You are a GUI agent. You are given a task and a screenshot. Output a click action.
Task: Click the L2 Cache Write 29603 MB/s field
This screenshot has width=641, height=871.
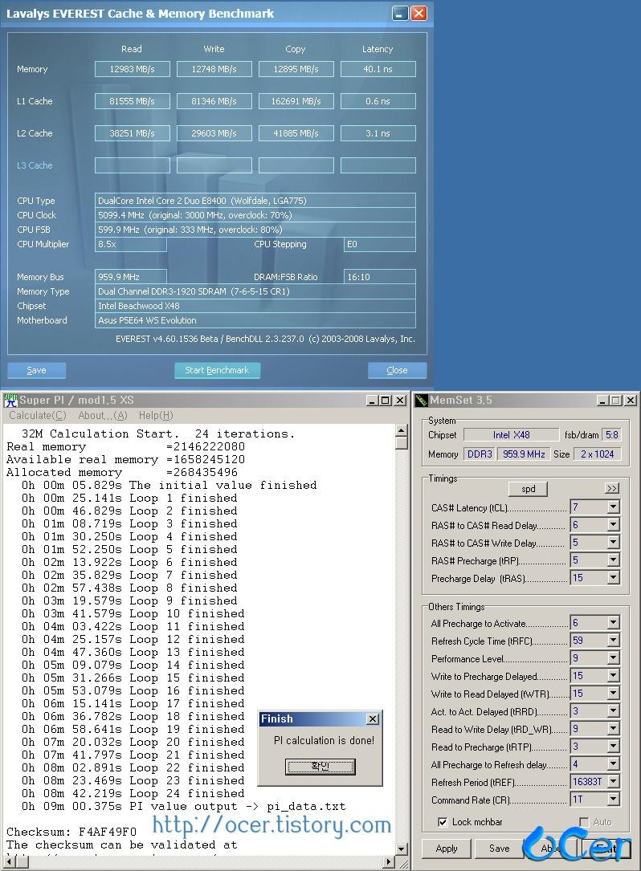[x=214, y=133]
